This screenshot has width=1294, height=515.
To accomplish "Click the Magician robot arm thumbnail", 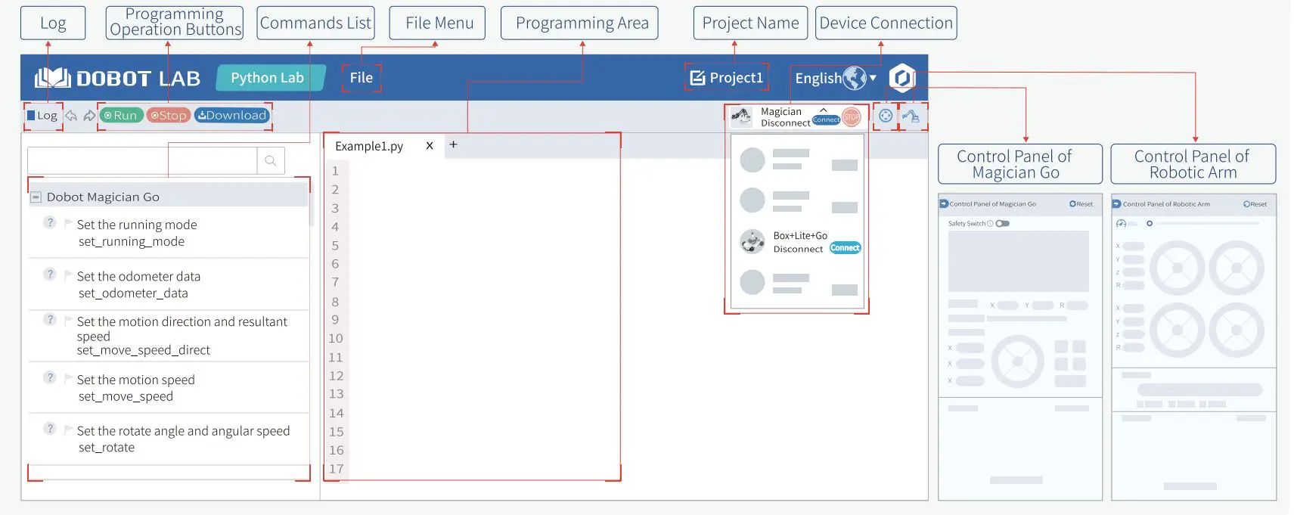I will (x=741, y=116).
